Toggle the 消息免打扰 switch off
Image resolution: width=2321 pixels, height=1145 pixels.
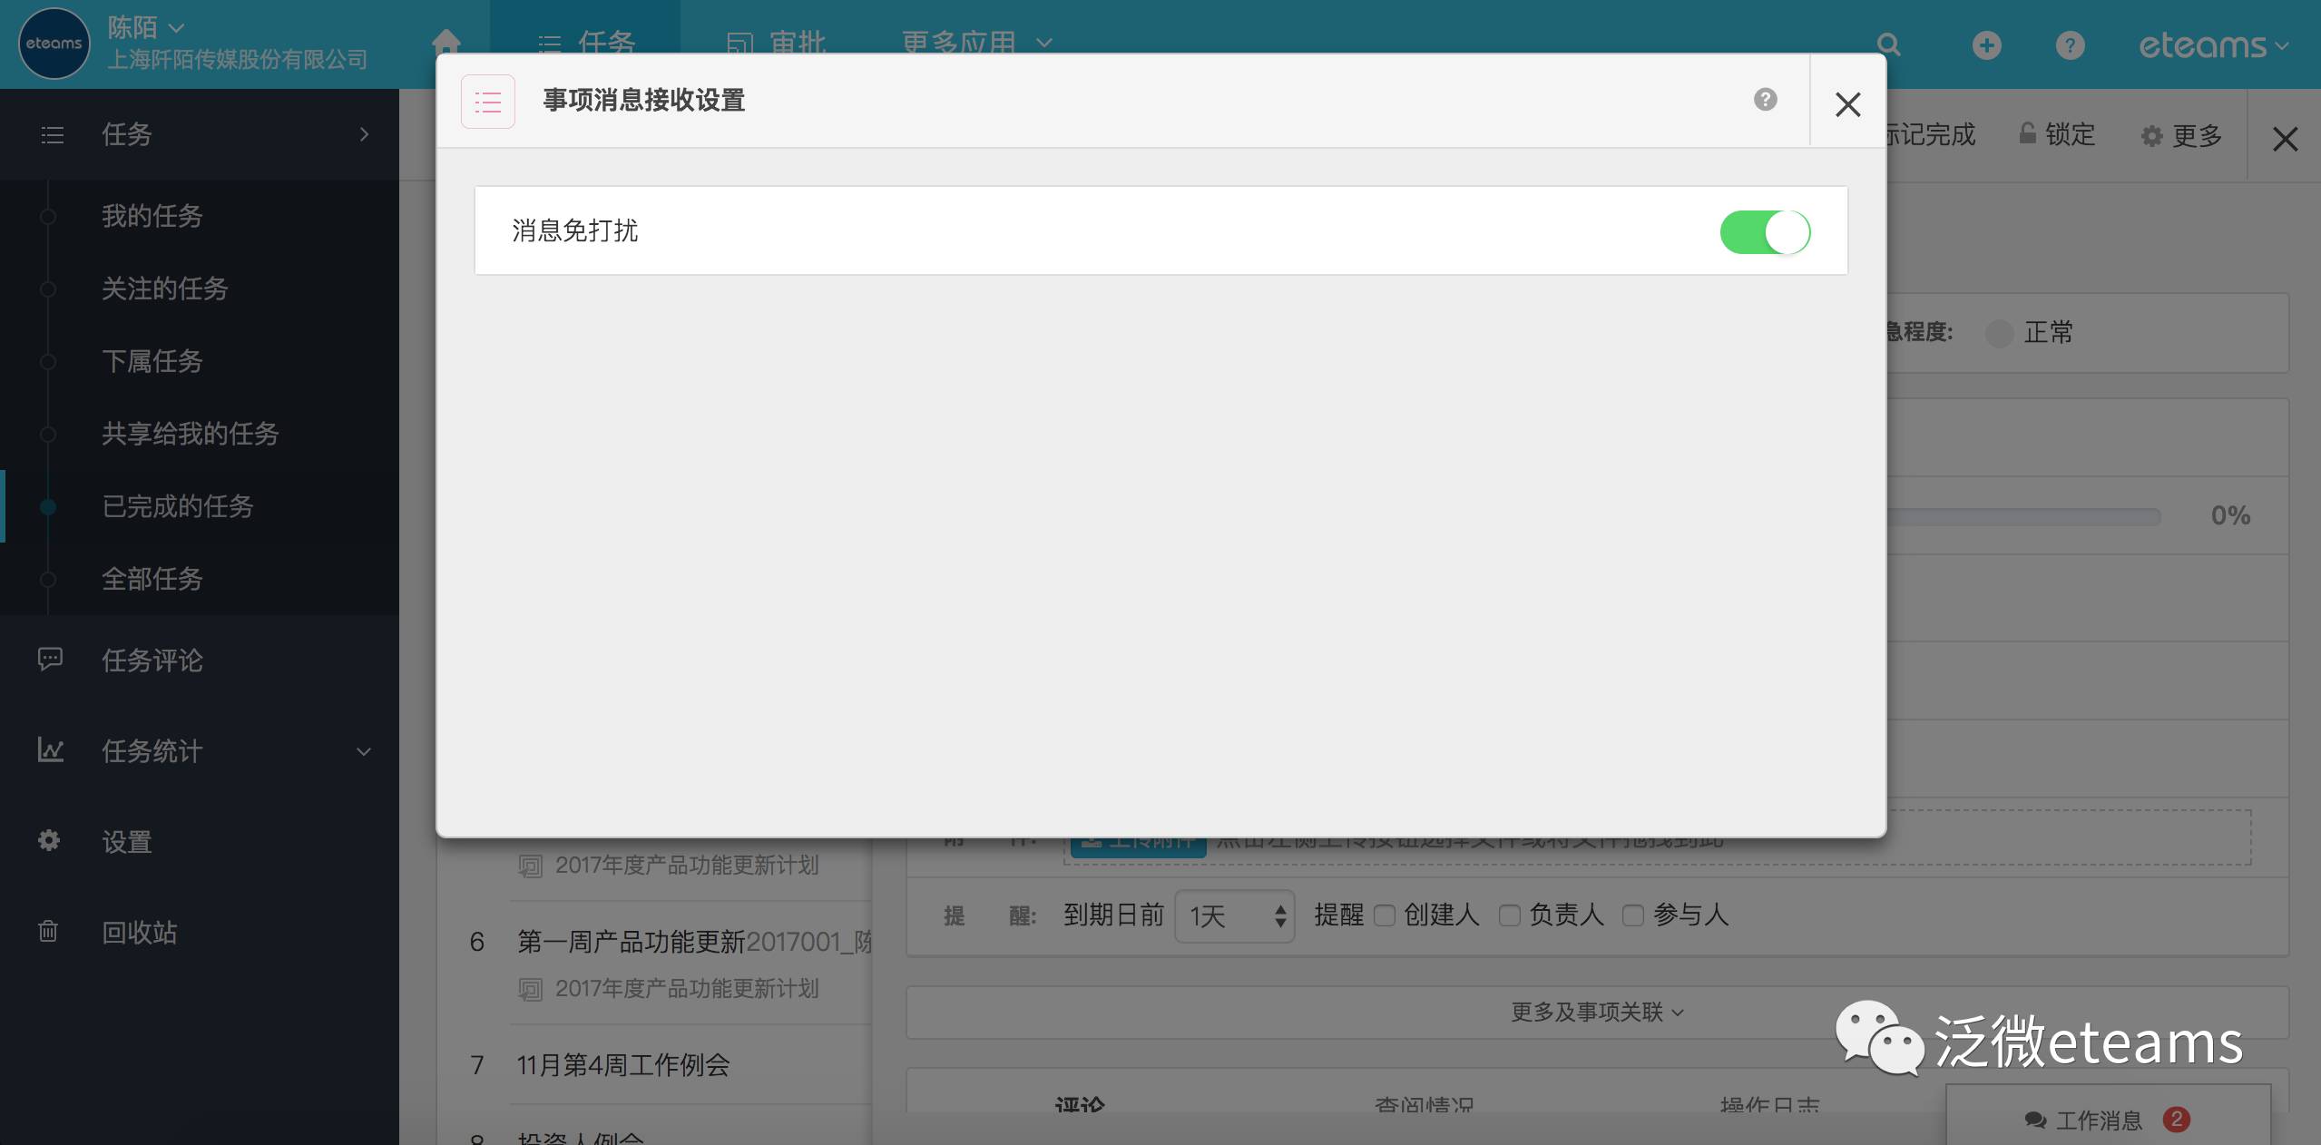point(1765,232)
